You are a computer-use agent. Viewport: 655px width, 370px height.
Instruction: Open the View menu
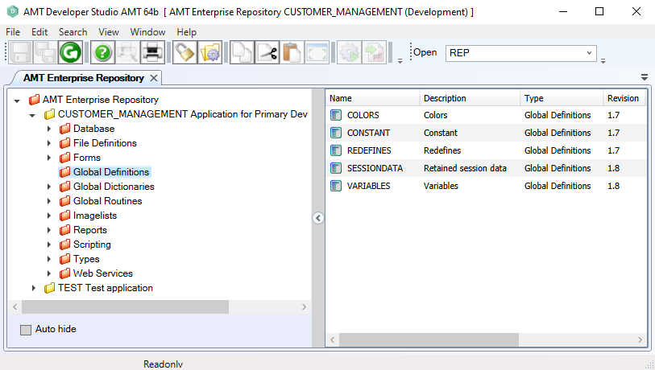click(x=109, y=32)
